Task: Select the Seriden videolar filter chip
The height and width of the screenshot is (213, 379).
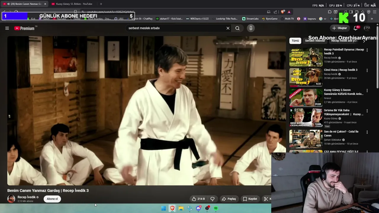Action: (x=315, y=41)
